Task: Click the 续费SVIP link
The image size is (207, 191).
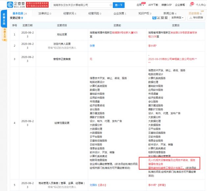Action: tap(167, 5)
